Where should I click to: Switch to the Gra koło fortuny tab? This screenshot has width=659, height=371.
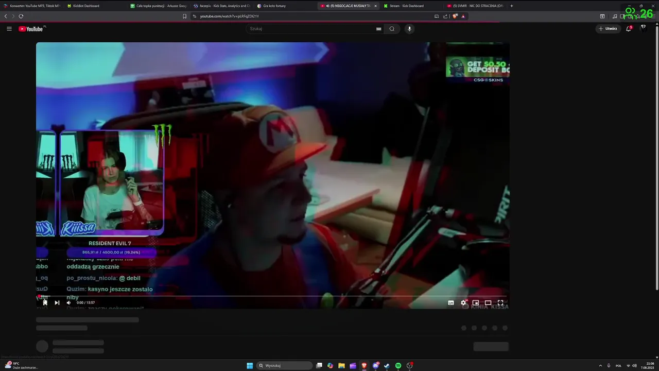click(285, 6)
